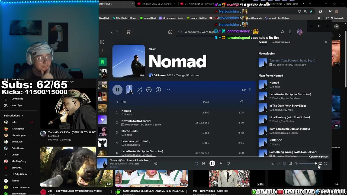Open dewrld | Kick bookmark
The image size is (347, 195).
point(148,18)
